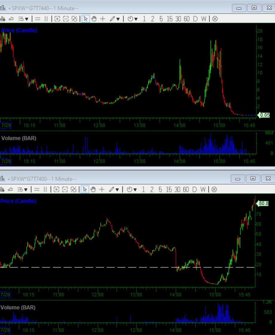The image size is (275, 335).
Task: Select arrow pointer tool in bottom 7400 toolbar
Action: tap(85, 189)
